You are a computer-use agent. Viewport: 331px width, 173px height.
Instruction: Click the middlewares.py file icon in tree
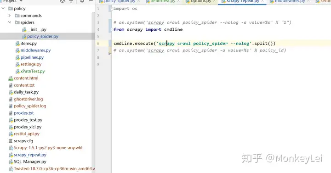17,50
